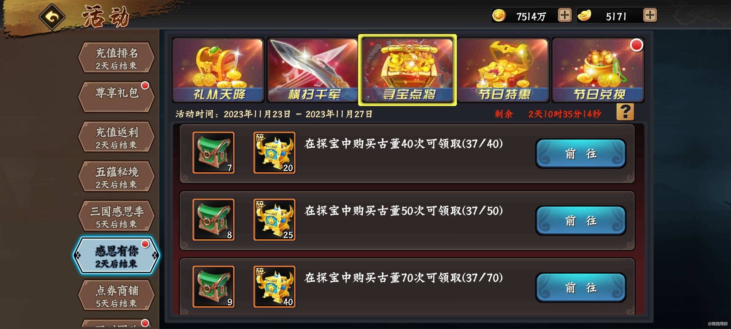731x329 pixels.
Task: View golden fragment reward with quantity 20
Action: [274, 153]
